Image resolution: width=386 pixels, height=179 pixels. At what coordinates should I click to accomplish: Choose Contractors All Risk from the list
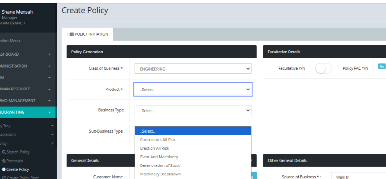[x=158, y=140]
